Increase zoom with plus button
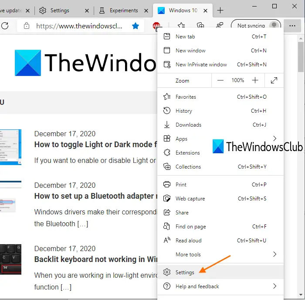The width and height of the screenshot is (305, 300). [255, 80]
